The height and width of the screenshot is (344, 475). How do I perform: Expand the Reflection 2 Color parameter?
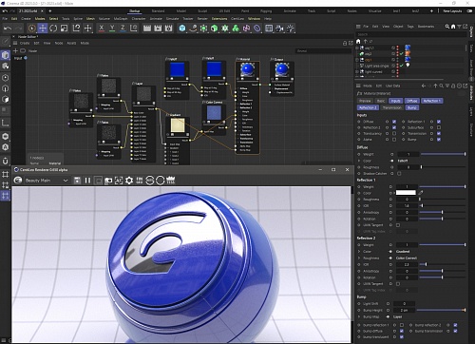(x=359, y=252)
